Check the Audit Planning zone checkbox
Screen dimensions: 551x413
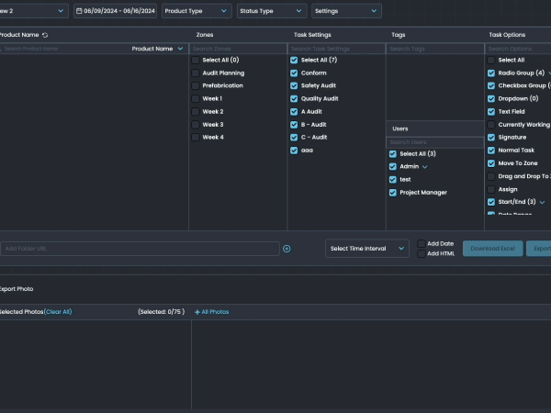pos(196,73)
